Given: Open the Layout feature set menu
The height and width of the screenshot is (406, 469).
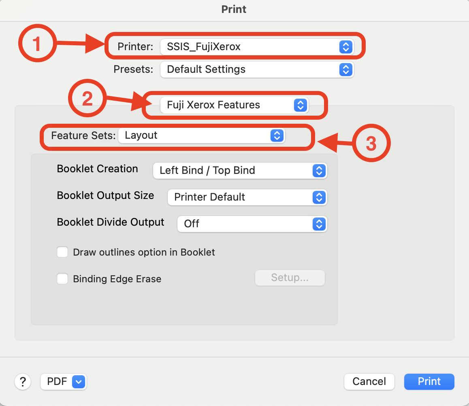Looking at the screenshot, I should point(194,135).
